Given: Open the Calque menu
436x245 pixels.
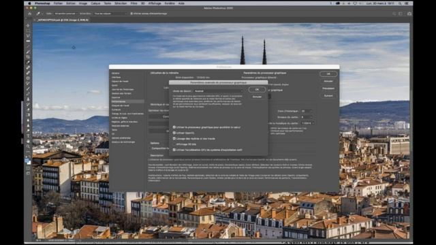Looking at the screenshot, I should click(95, 3).
